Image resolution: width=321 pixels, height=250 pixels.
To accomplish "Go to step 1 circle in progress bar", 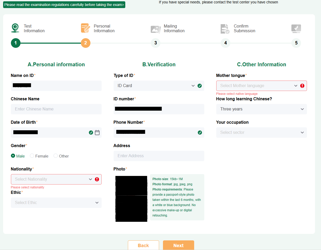I will pos(16,43).
